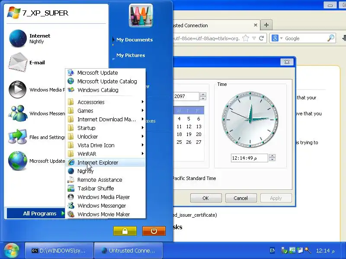Open a new browser tab with plus
The width and height of the screenshot is (346, 259).
266,25
